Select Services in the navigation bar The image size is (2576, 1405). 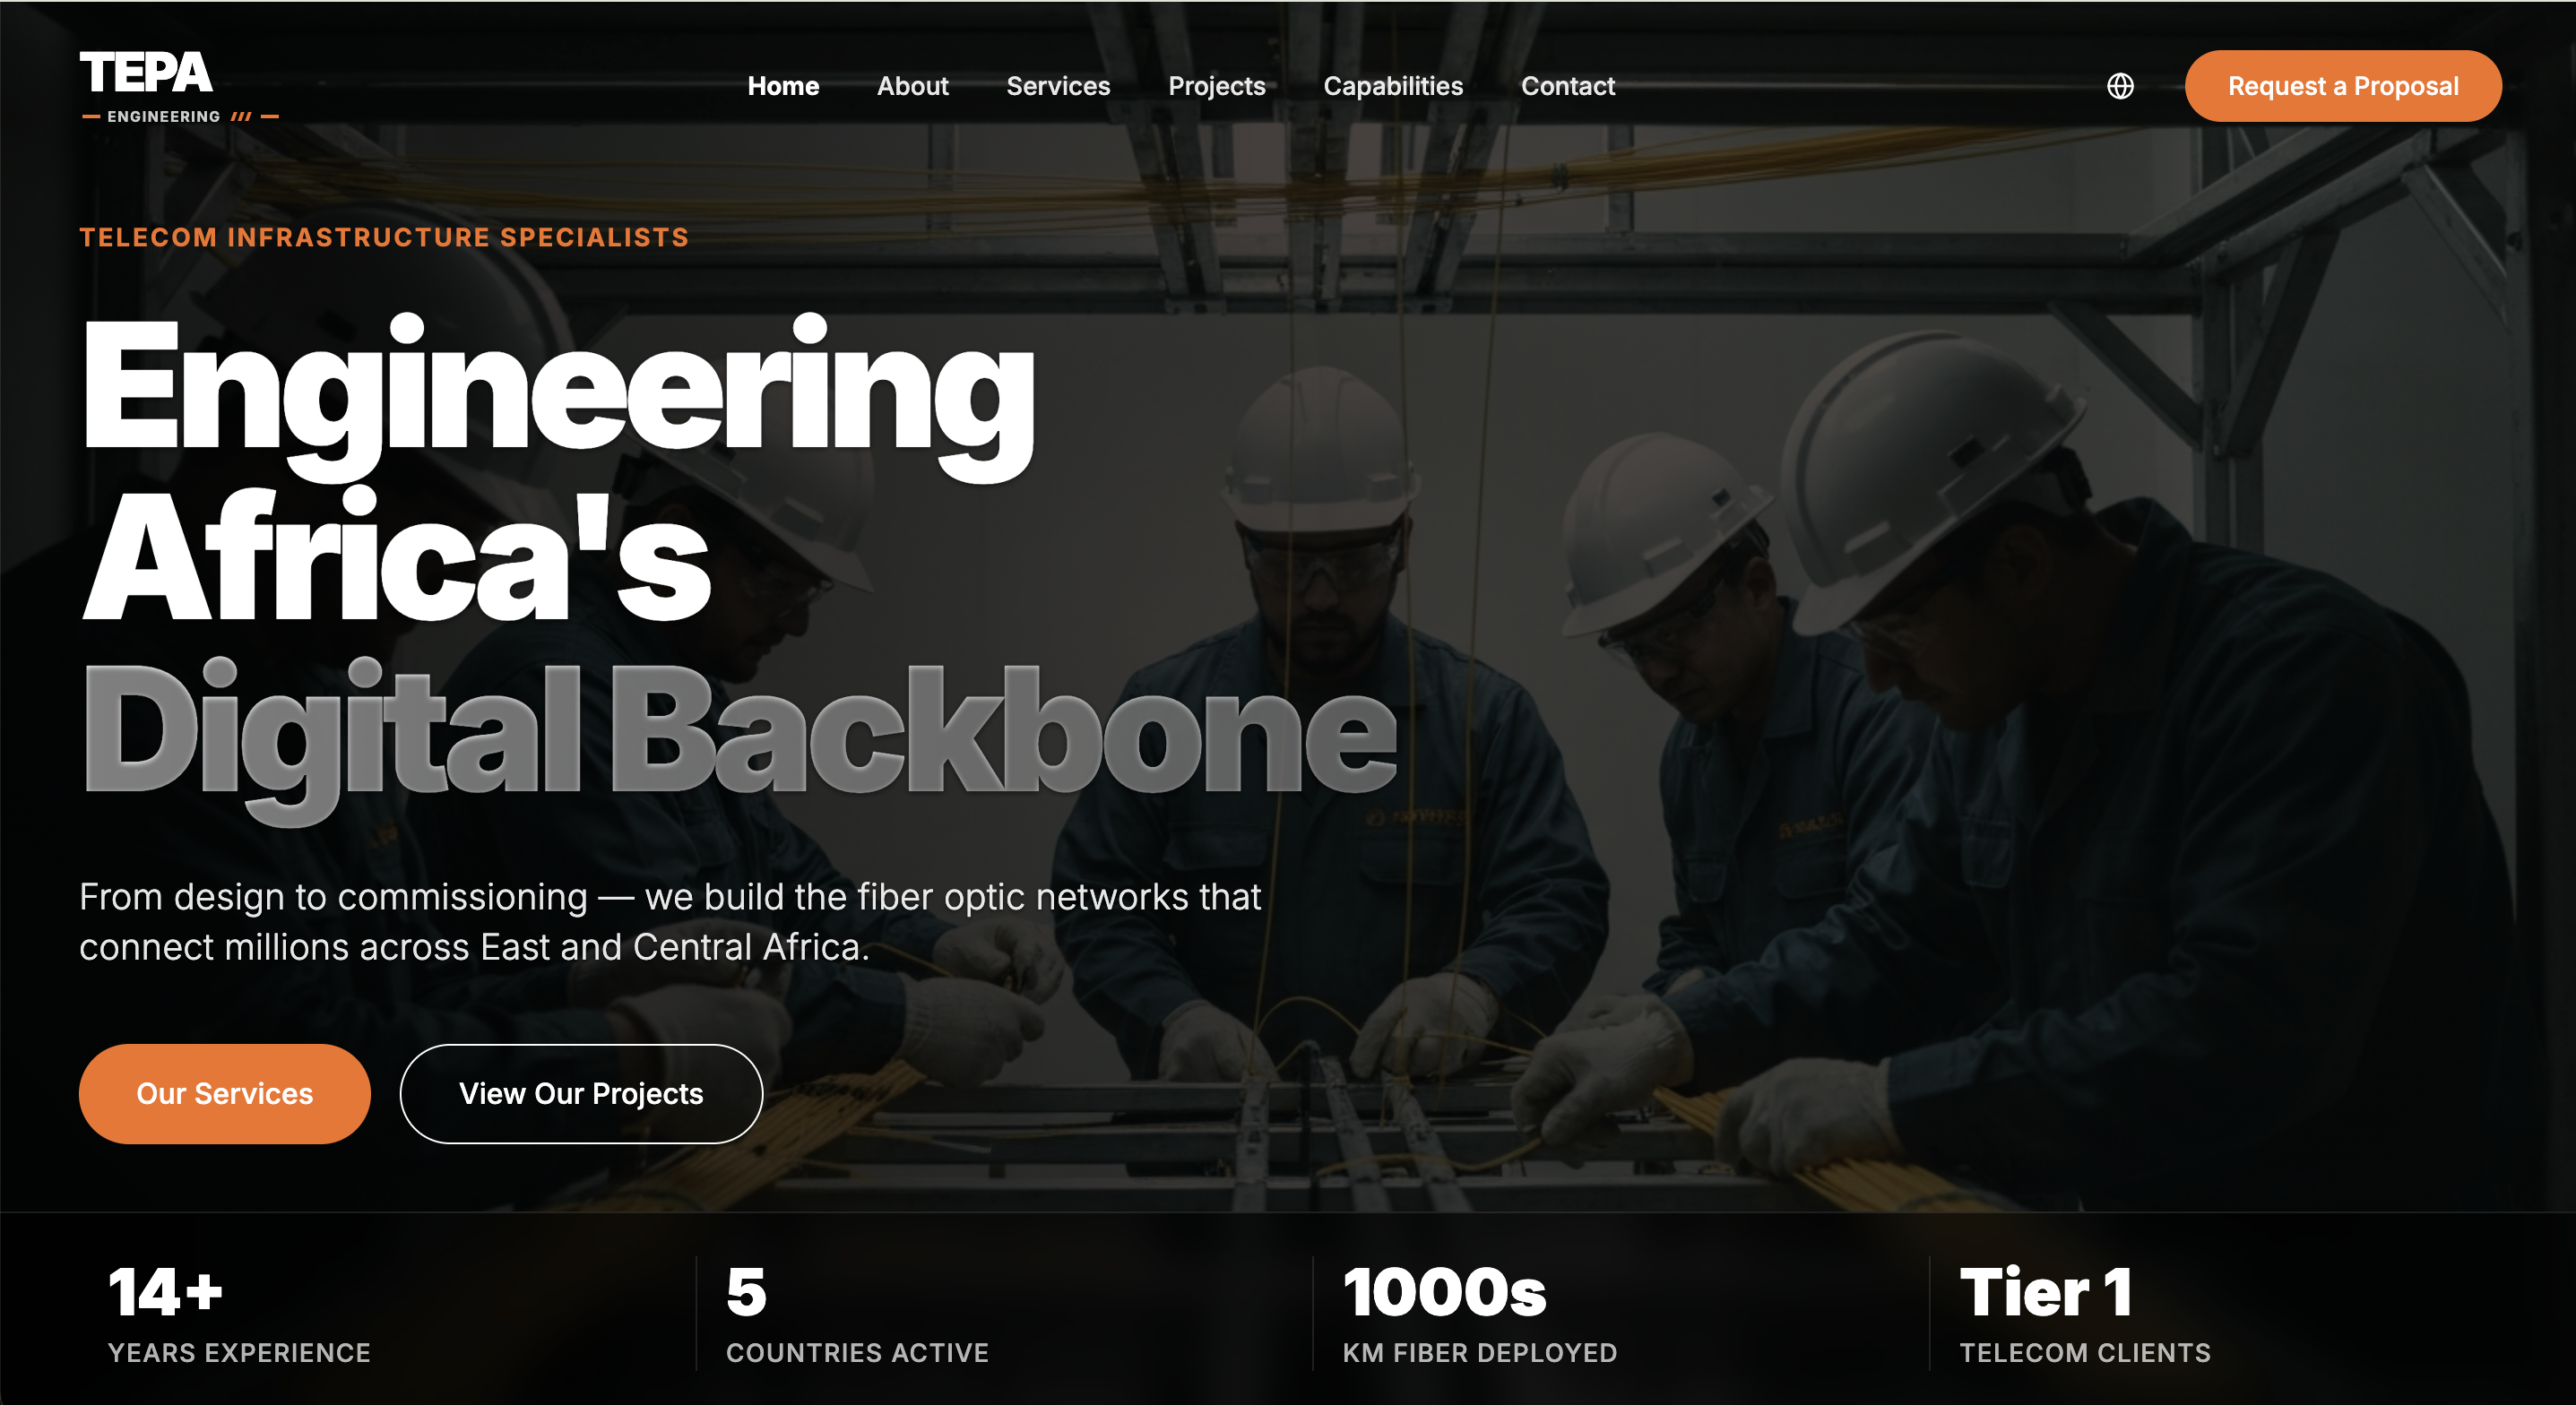pyautogui.click(x=1058, y=86)
